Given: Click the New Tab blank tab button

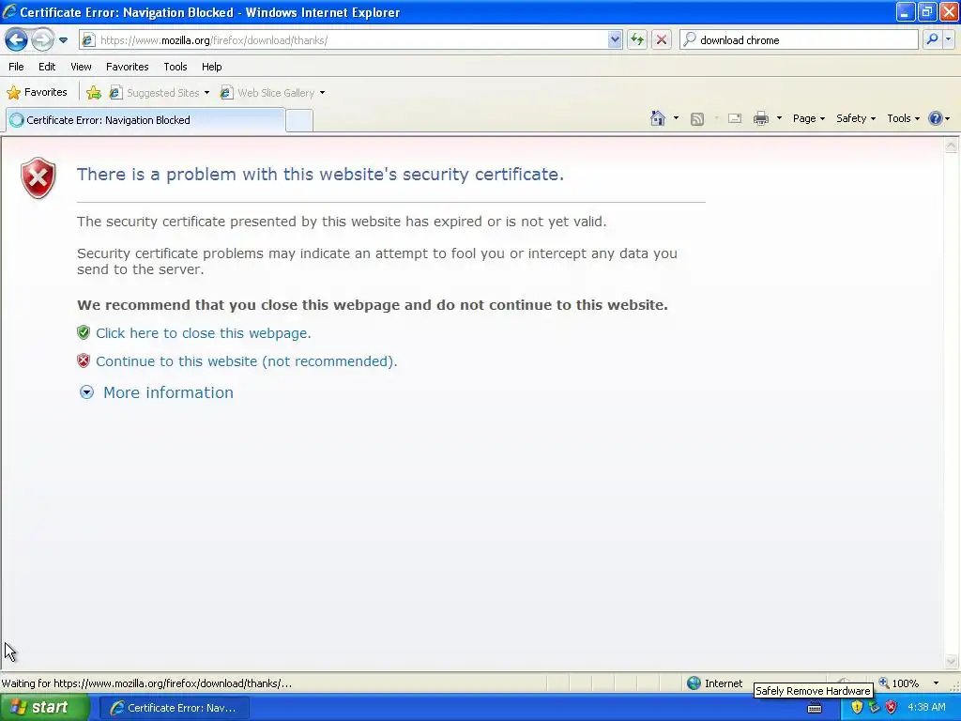Looking at the screenshot, I should [x=299, y=121].
